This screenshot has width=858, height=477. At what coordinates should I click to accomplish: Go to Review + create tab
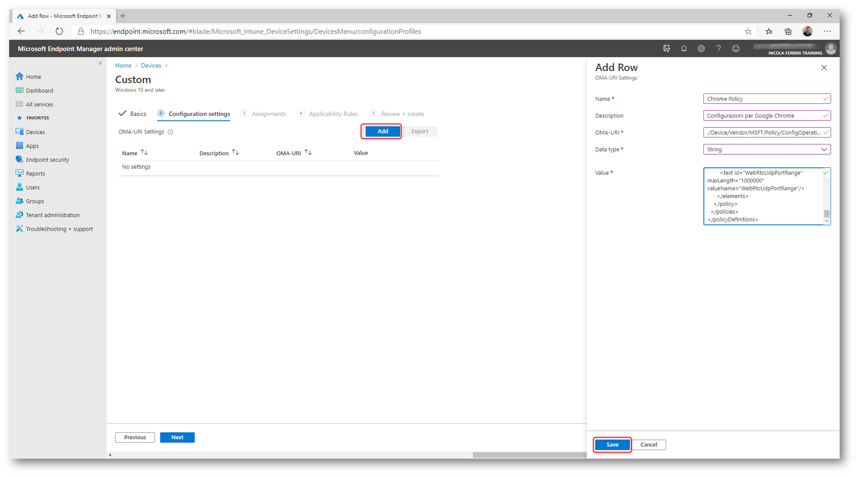click(397, 114)
